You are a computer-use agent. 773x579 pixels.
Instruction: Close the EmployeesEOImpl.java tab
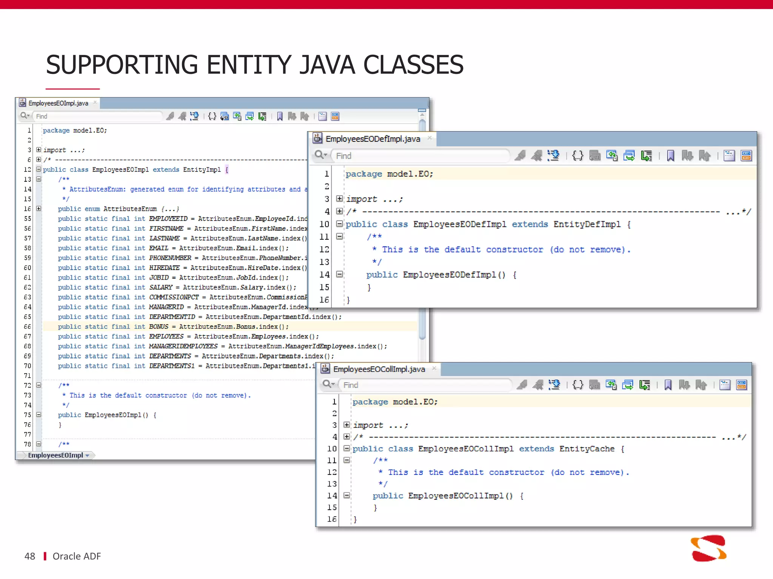pyautogui.click(x=95, y=102)
